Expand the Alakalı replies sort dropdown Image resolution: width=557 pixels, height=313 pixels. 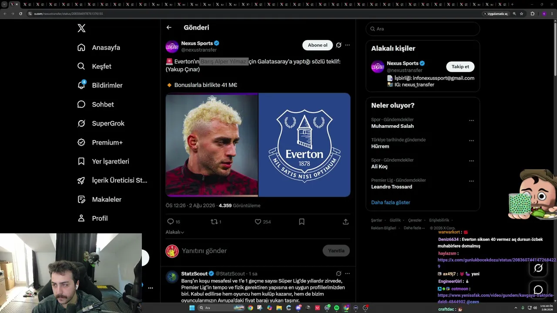175,232
